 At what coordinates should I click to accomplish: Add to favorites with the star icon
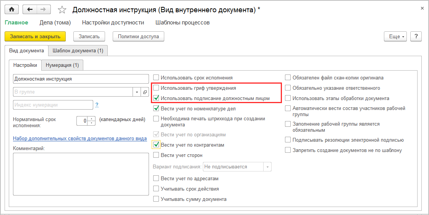pos(62,10)
